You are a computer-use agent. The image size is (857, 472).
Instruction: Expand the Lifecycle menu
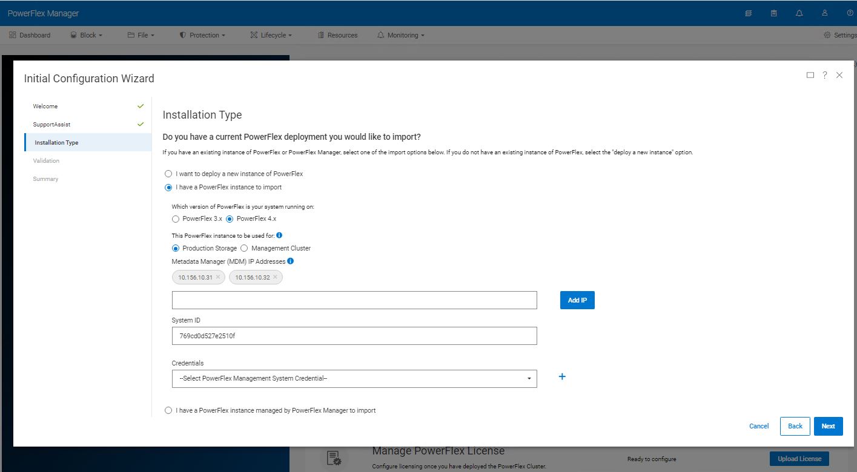271,34
